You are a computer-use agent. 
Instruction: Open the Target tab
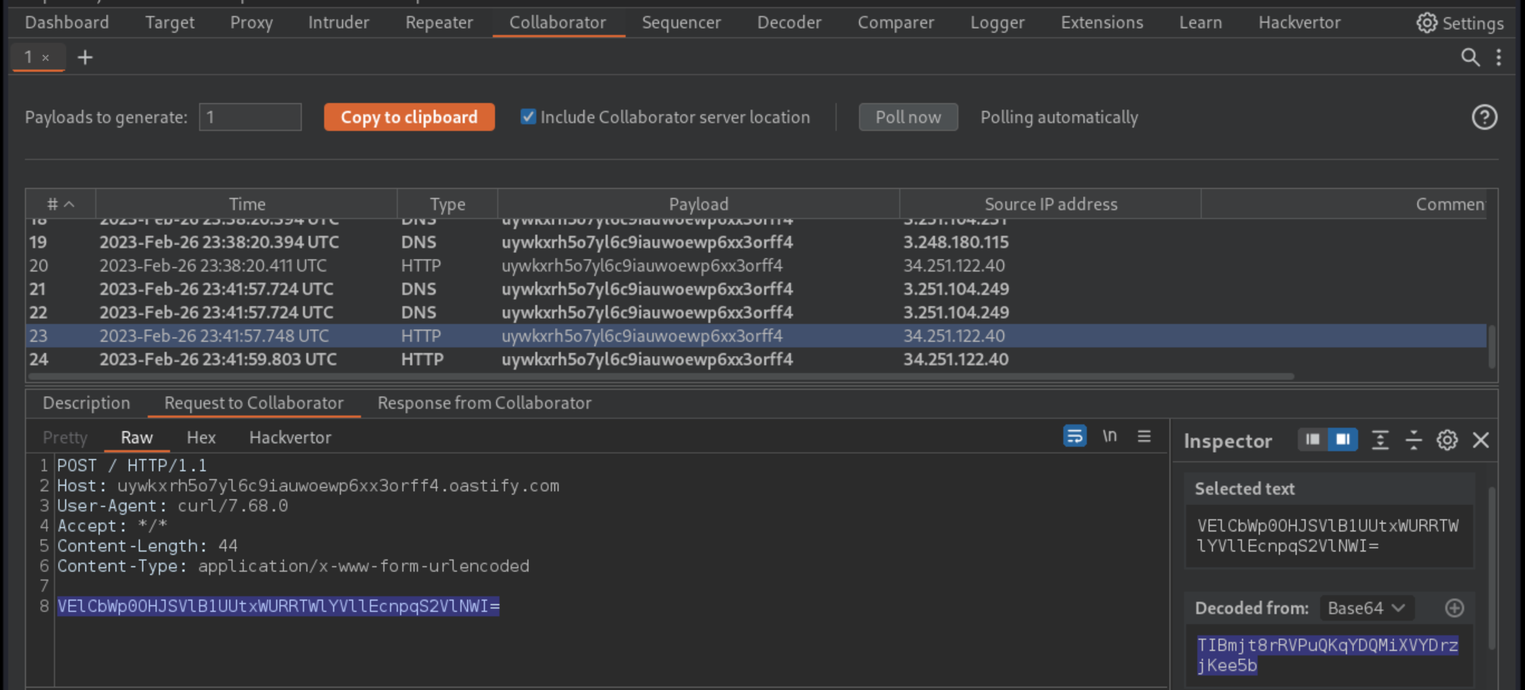pyautogui.click(x=169, y=22)
